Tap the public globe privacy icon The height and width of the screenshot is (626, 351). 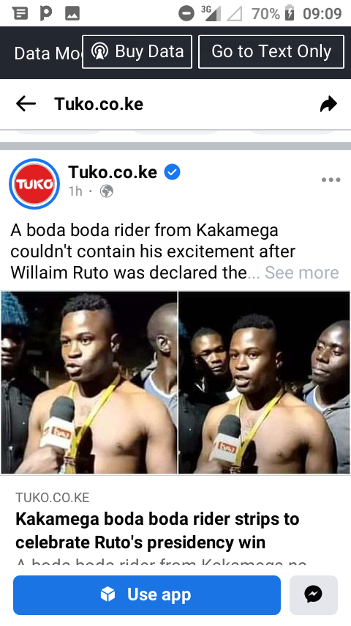106,191
